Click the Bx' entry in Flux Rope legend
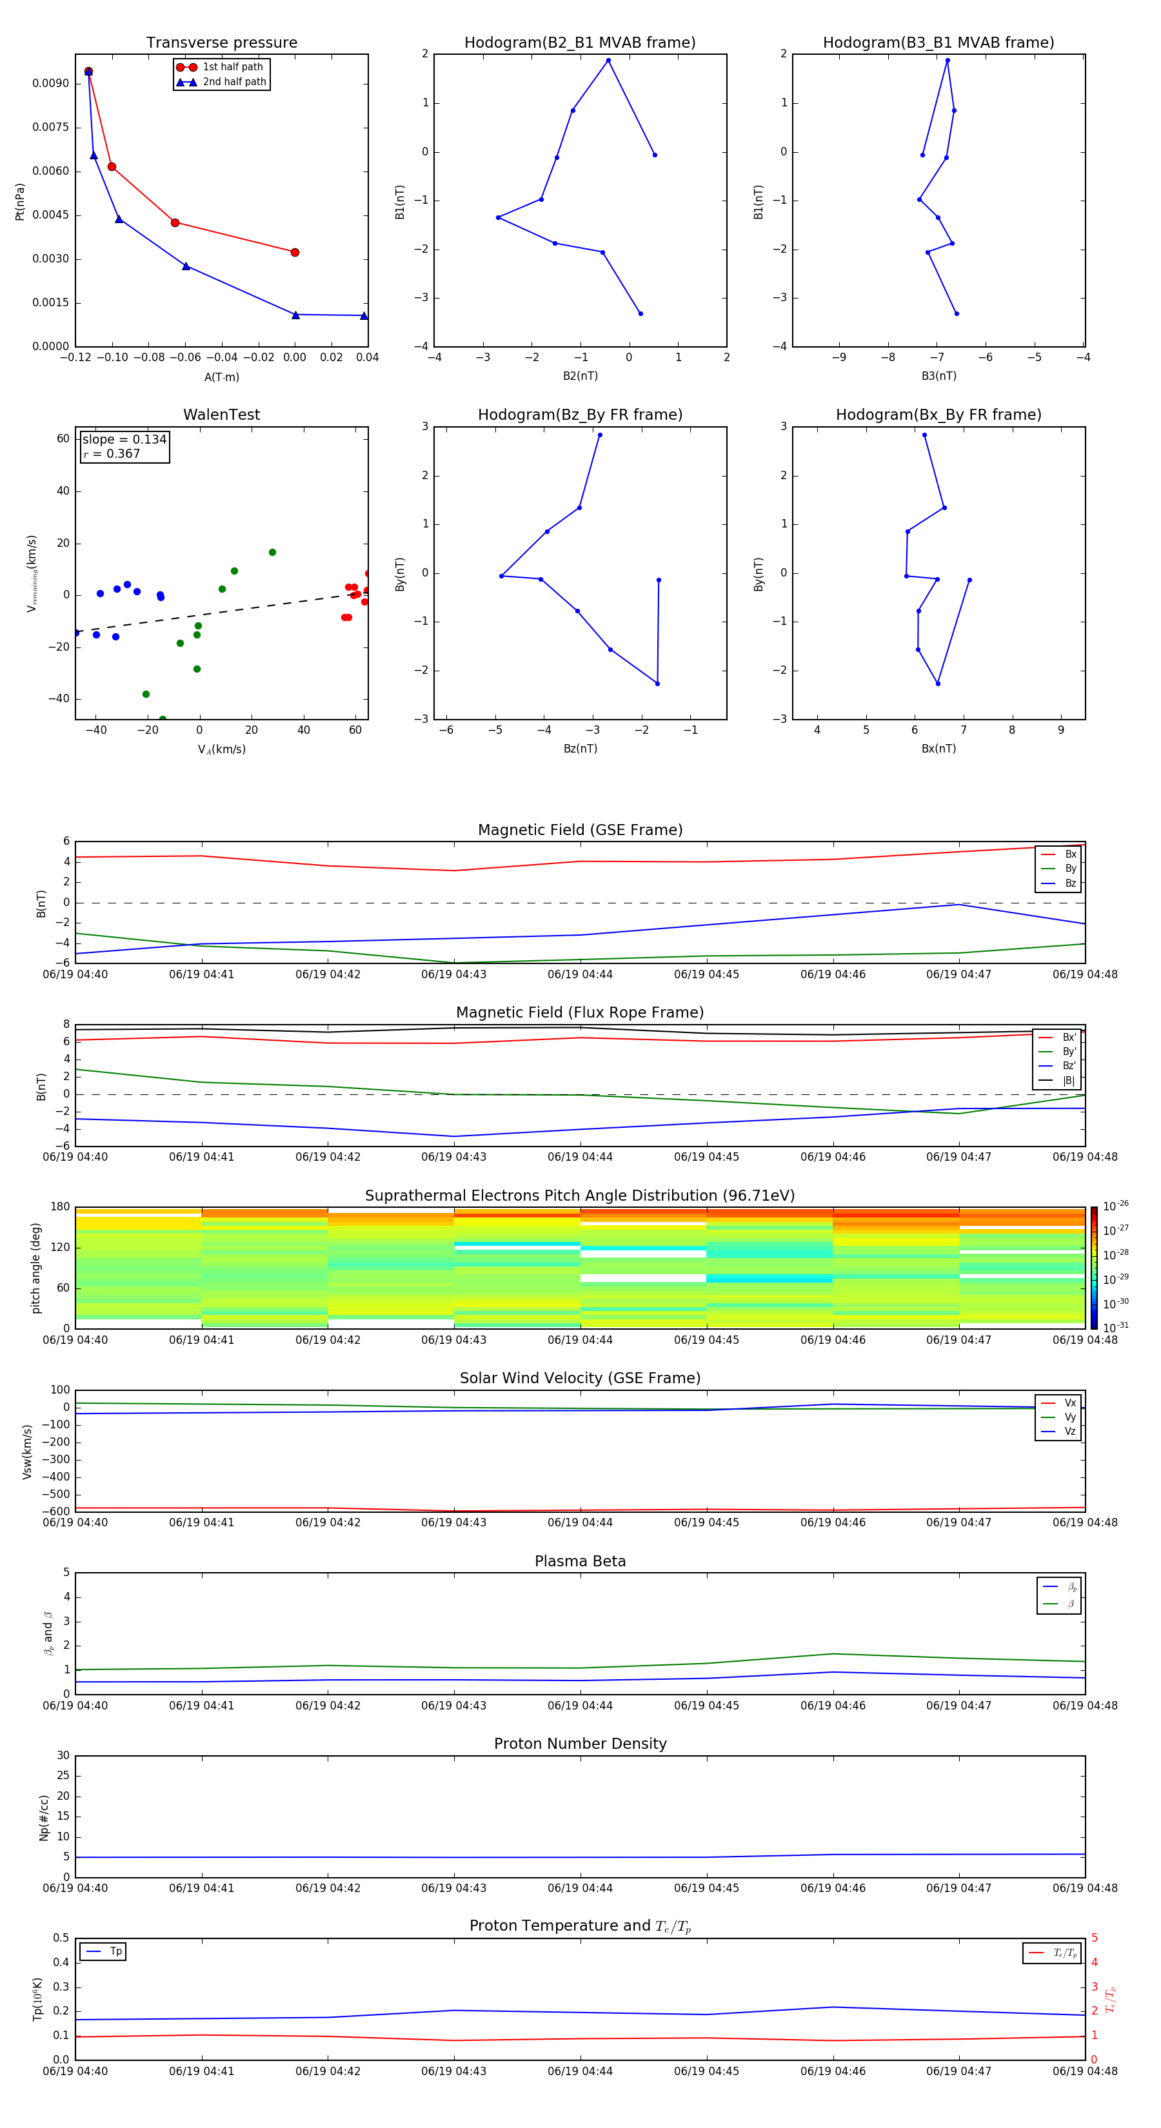Viewport: 1161px width, 2128px height. click(x=1057, y=1038)
